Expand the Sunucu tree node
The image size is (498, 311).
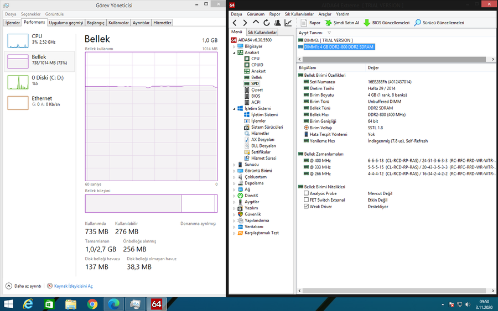pyautogui.click(x=235, y=165)
